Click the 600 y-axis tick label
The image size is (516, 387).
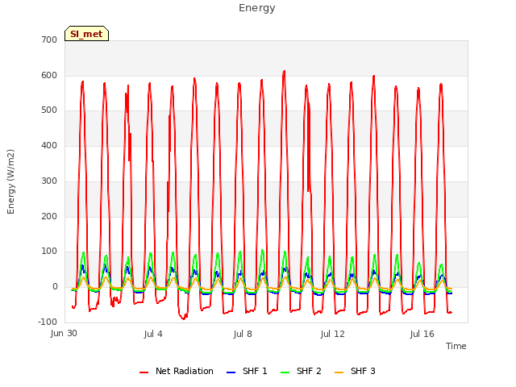(x=49, y=75)
